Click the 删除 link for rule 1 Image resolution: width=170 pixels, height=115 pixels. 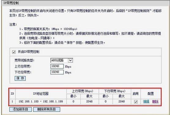[155, 102]
